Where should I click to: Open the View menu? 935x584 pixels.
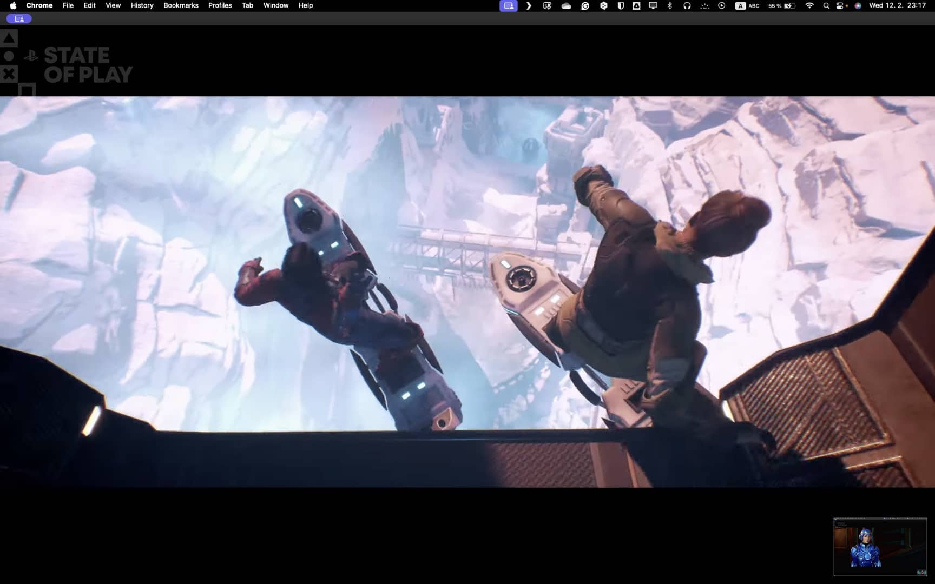coord(113,5)
